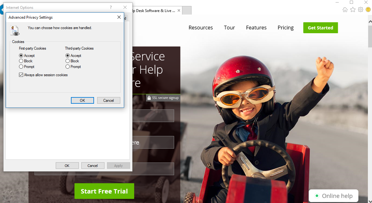Select Block for Third-party Cookies
372x203 pixels.
click(x=68, y=61)
